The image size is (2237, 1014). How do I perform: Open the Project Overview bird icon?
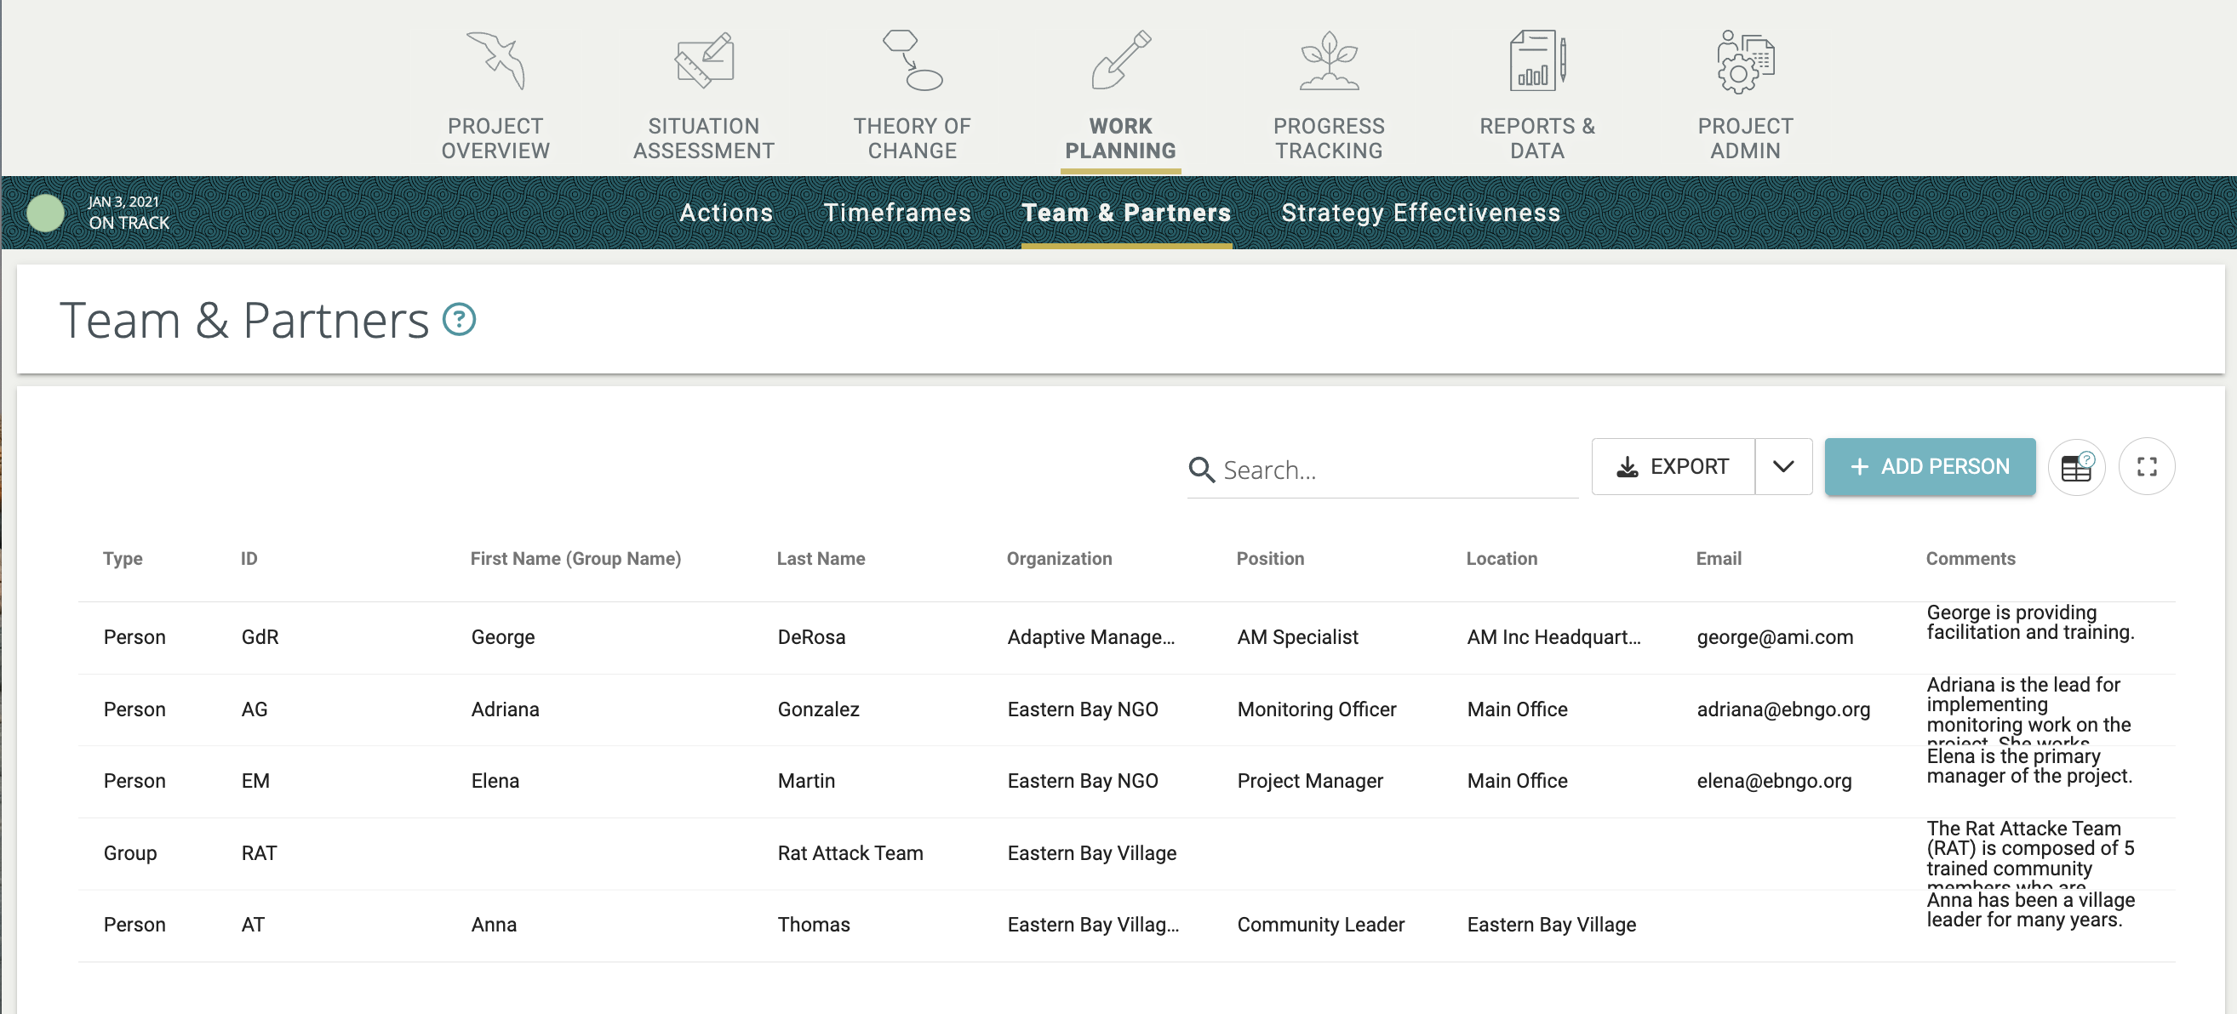tap(495, 60)
